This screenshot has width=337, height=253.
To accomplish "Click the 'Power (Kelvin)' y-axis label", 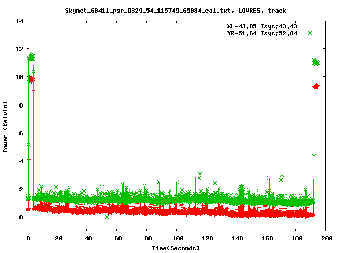I will tap(5, 127).
